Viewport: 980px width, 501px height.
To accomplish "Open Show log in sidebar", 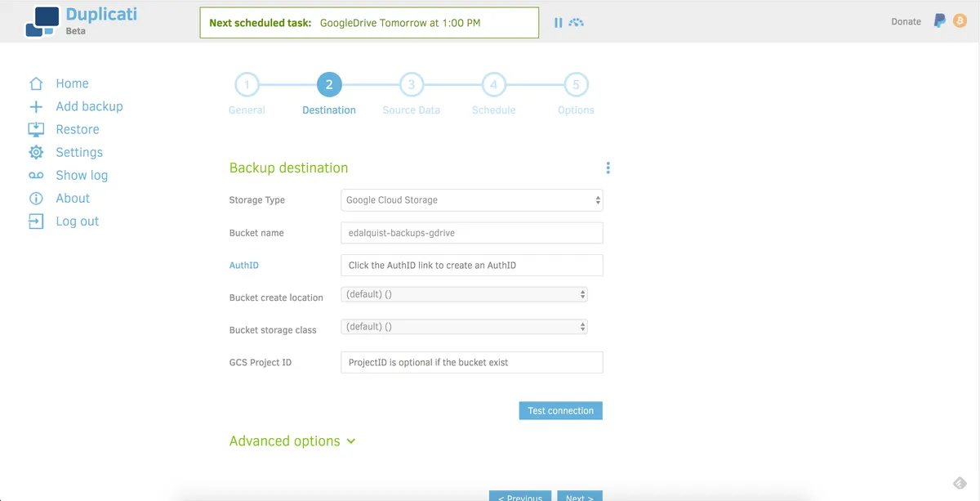I will tap(82, 175).
